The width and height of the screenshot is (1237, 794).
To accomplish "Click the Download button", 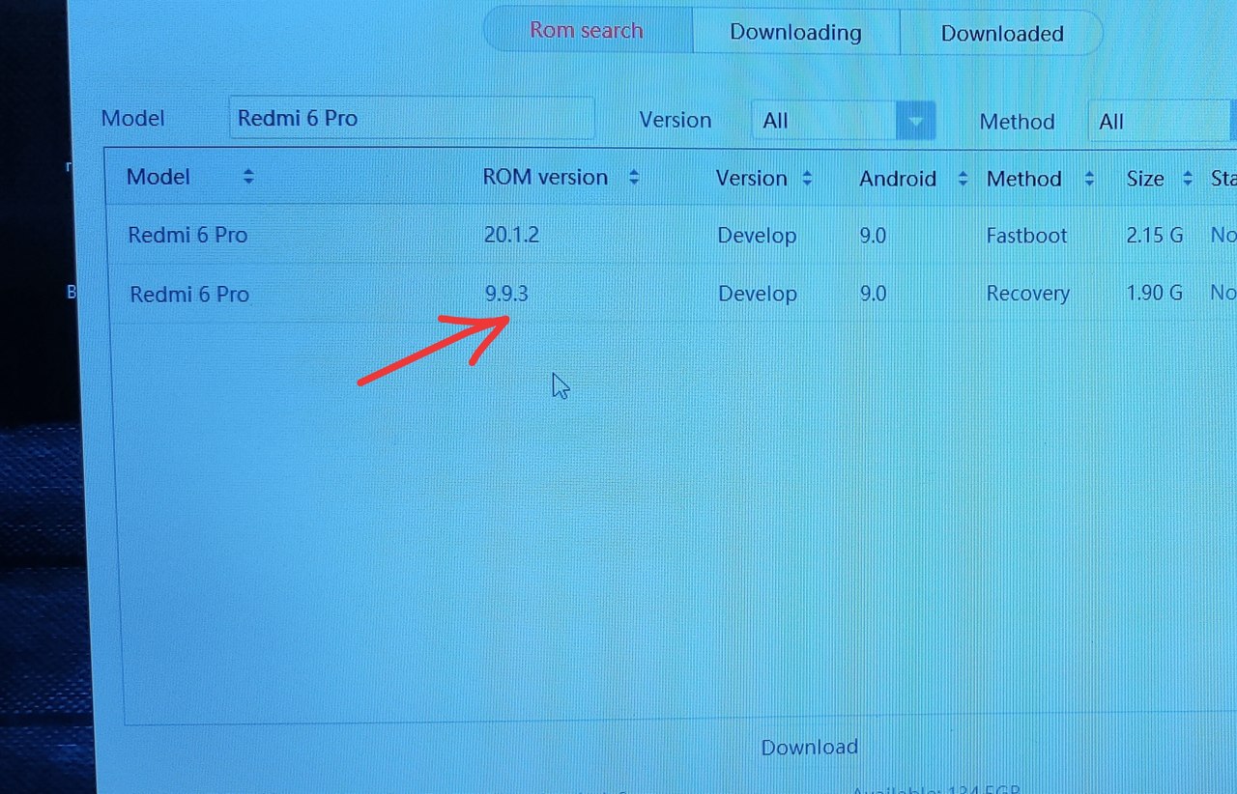I will tap(810, 747).
